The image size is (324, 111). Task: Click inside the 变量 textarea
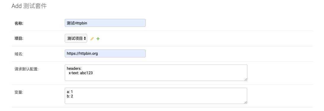156,96
